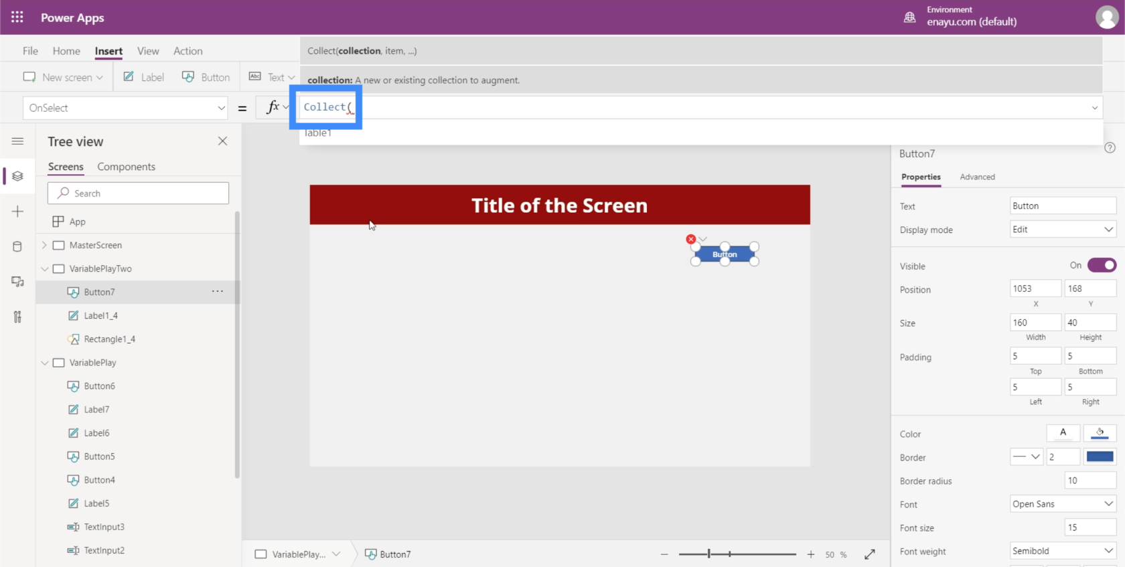Click the Button7 breadcrumb in status bar
The width and height of the screenshot is (1125, 567).
click(388, 554)
